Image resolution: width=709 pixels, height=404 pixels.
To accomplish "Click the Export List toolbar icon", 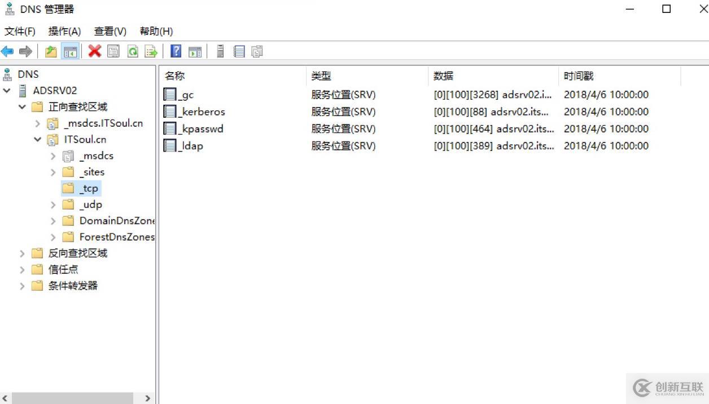I will pos(151,52).
